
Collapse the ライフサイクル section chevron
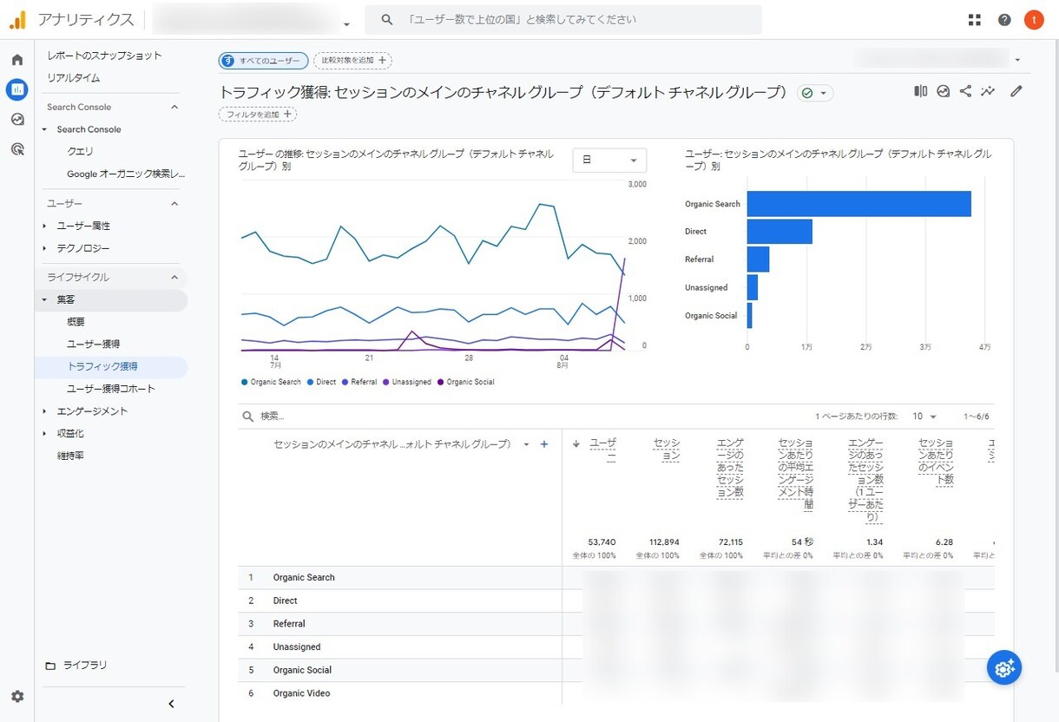(x=174, y=277)
